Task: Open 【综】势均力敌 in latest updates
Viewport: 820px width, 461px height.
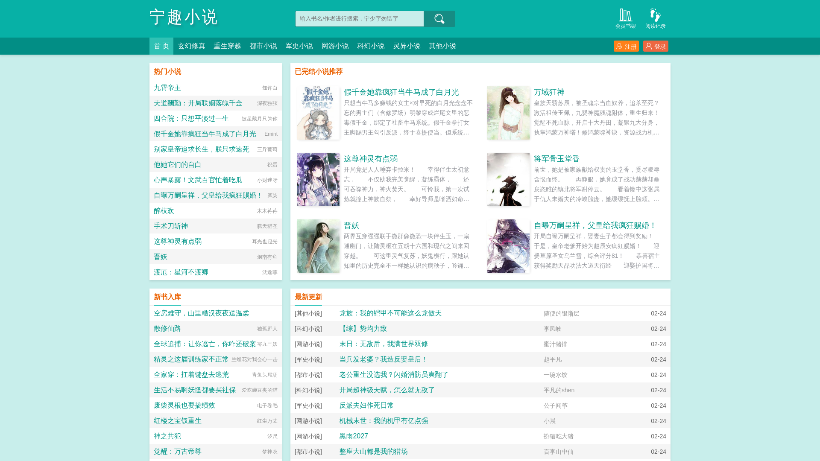Action: pos(363,329)
